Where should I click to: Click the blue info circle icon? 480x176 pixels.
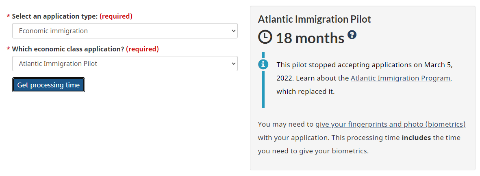point(263,64)
